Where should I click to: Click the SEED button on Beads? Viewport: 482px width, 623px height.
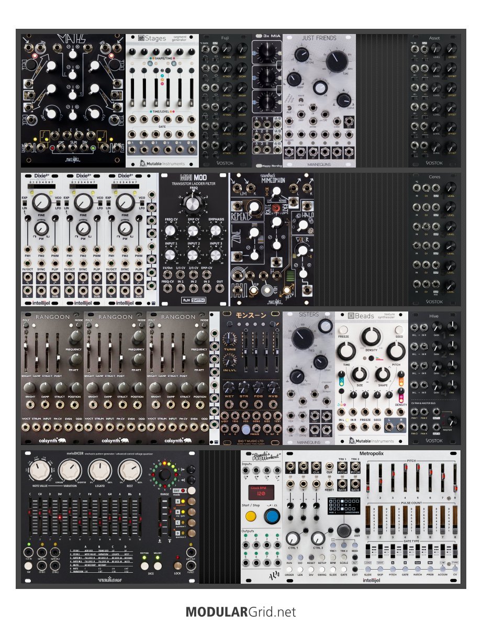399,330
